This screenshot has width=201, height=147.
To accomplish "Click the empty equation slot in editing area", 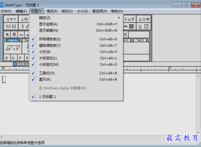I will (4, 80).
